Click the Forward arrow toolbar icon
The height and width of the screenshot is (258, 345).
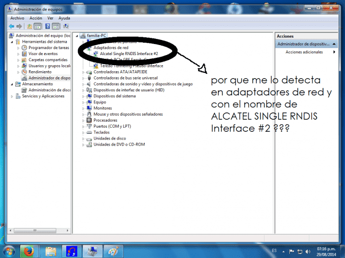point(19,26)
